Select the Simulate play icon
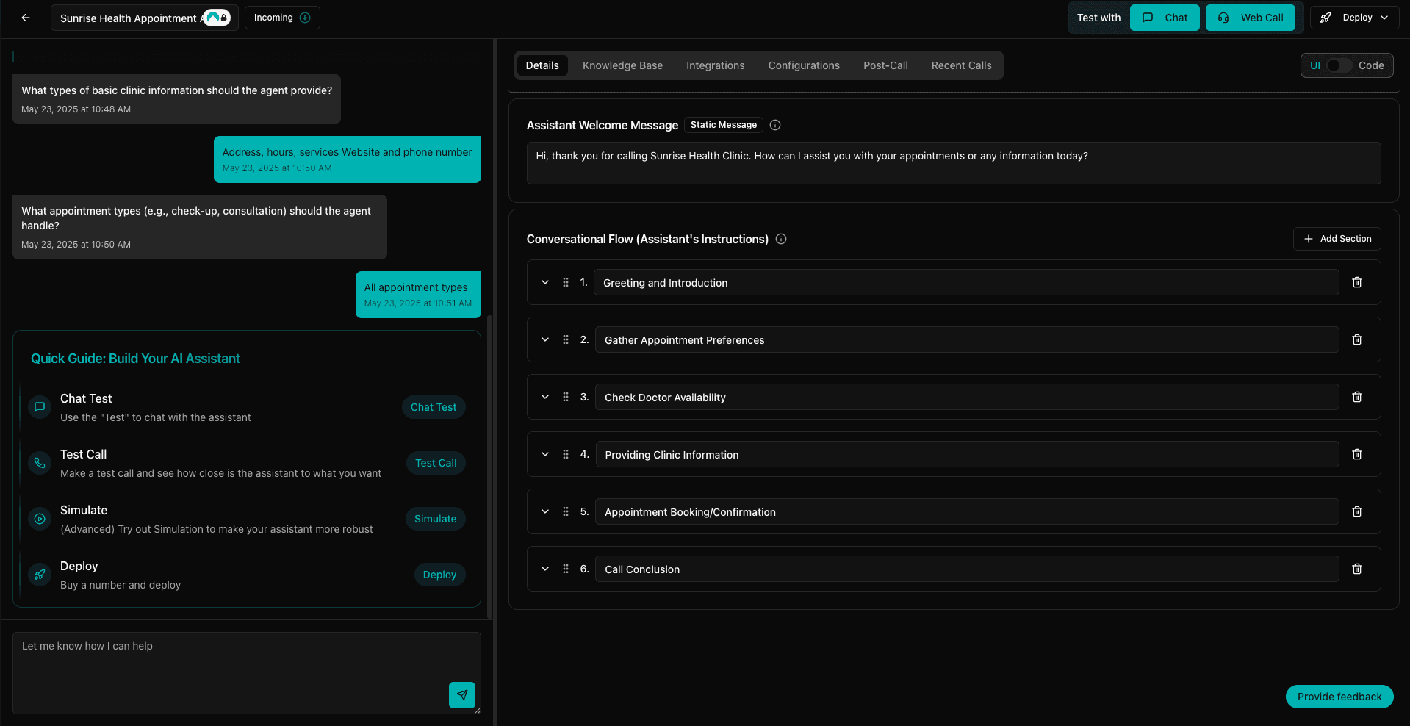The height and width of the screenshot is (726, 1410). pyautogui.click(x=39, y=519)
